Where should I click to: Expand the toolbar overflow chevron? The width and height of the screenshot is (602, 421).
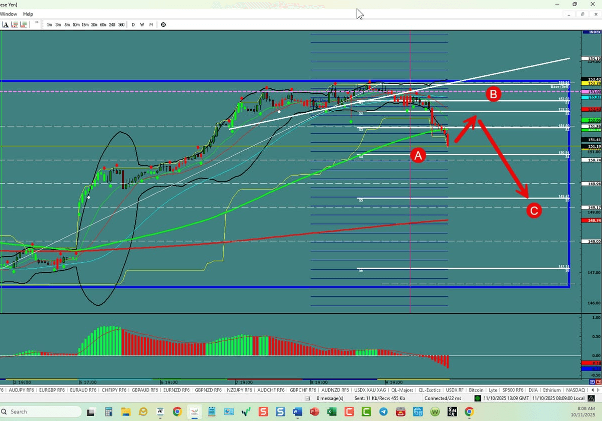pos(36,23)
